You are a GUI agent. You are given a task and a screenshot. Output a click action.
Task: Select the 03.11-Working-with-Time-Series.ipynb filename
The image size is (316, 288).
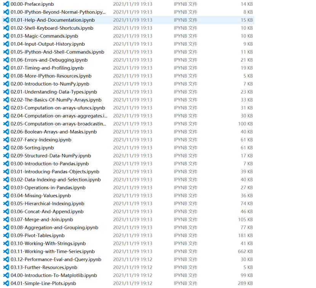click(53, 251)
